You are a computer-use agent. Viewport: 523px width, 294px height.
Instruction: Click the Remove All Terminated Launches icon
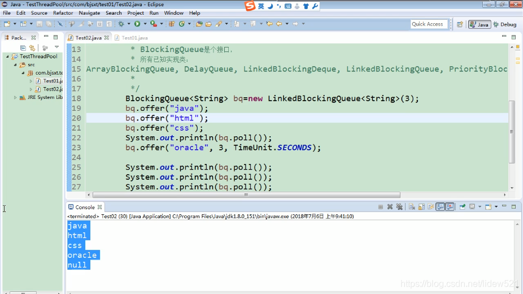click(399, 207)
